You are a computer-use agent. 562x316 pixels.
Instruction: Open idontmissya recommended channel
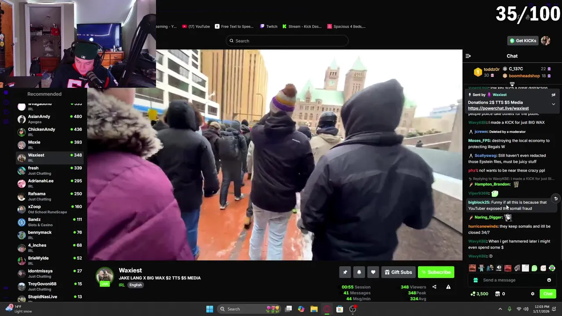click(x=50, y=273)
